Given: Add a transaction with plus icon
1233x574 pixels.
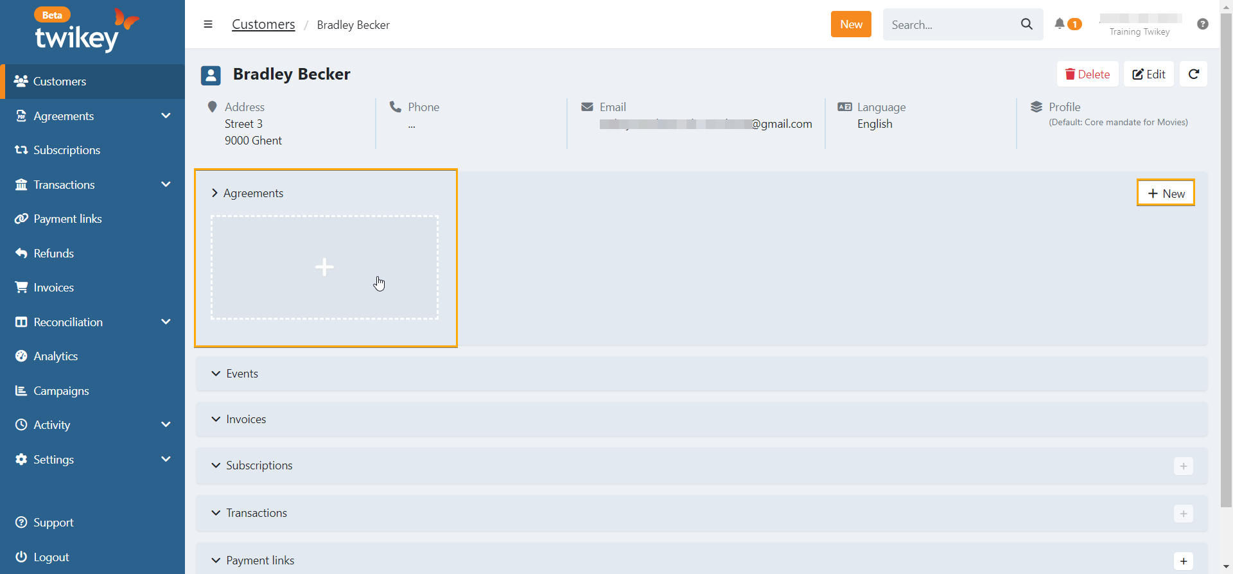Looking at the screenshot, I should (1183, 514).
